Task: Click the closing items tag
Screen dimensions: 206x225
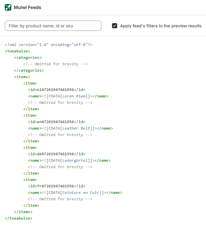Action: pyautogui.click(x=23, y=212)
